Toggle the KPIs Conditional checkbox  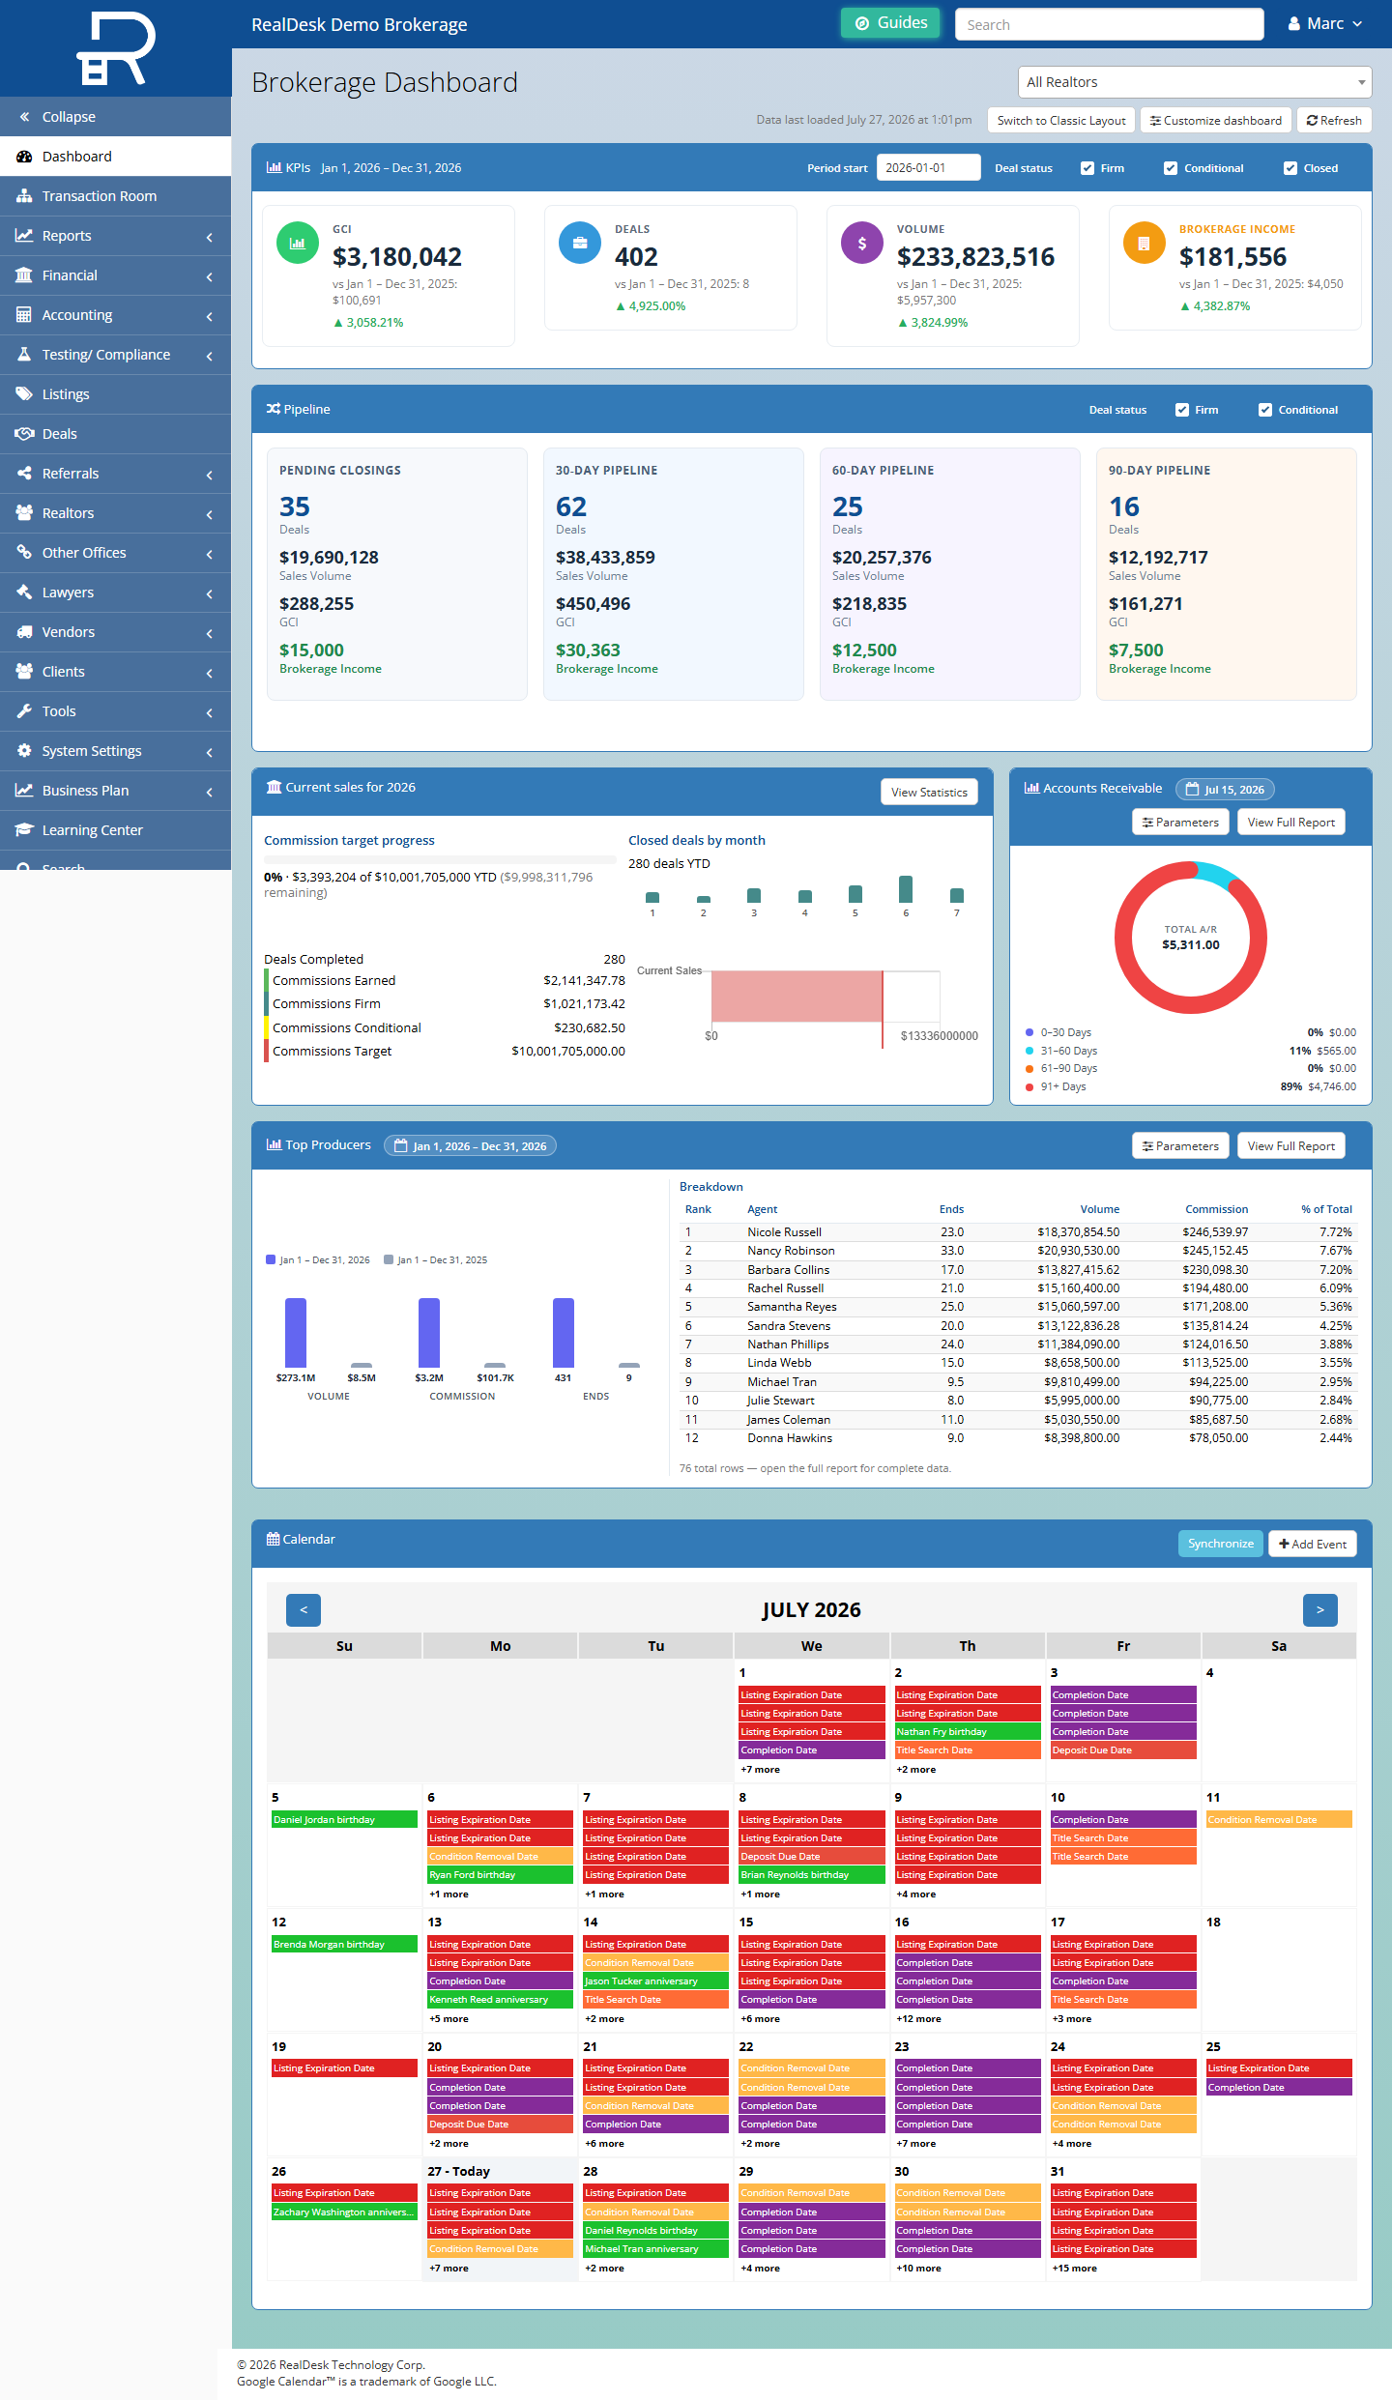click(x=1171, y=168)
